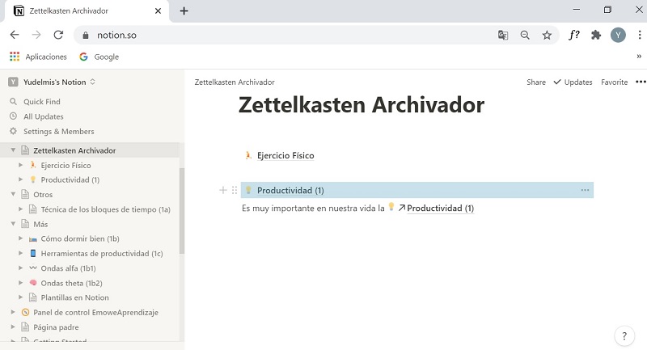Viewport: 647px width, 350px height.
Task: Expand Ondas alfa (1b1) toggle
Action: (21, 268)
